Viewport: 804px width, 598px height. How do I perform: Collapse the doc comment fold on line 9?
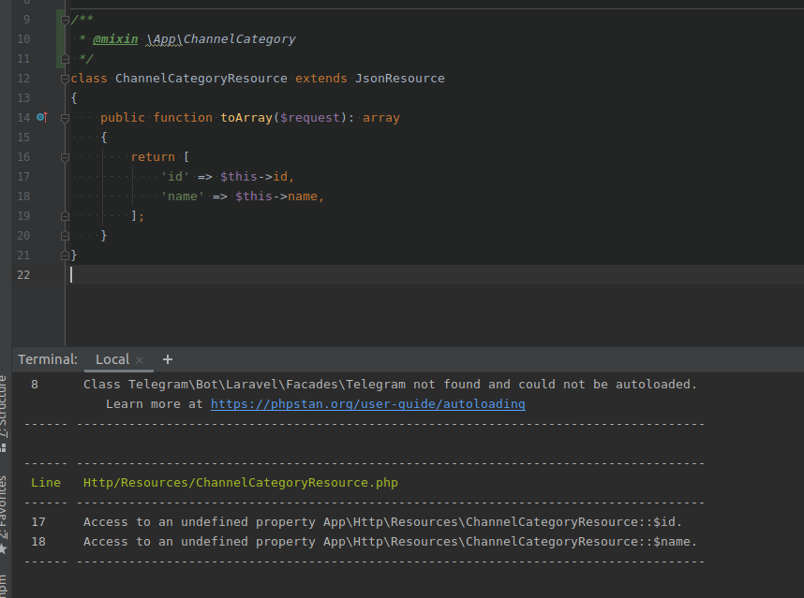65,20
